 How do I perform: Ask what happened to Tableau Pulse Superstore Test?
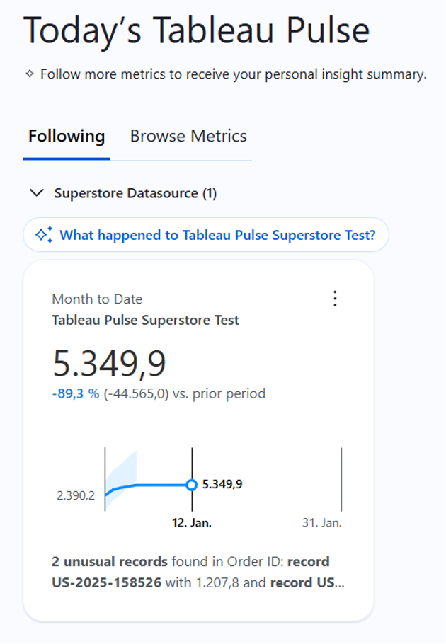point(217,235)
